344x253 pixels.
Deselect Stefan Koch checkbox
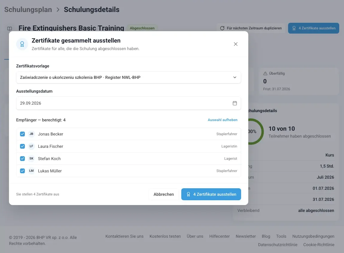[x=22, y=159]
